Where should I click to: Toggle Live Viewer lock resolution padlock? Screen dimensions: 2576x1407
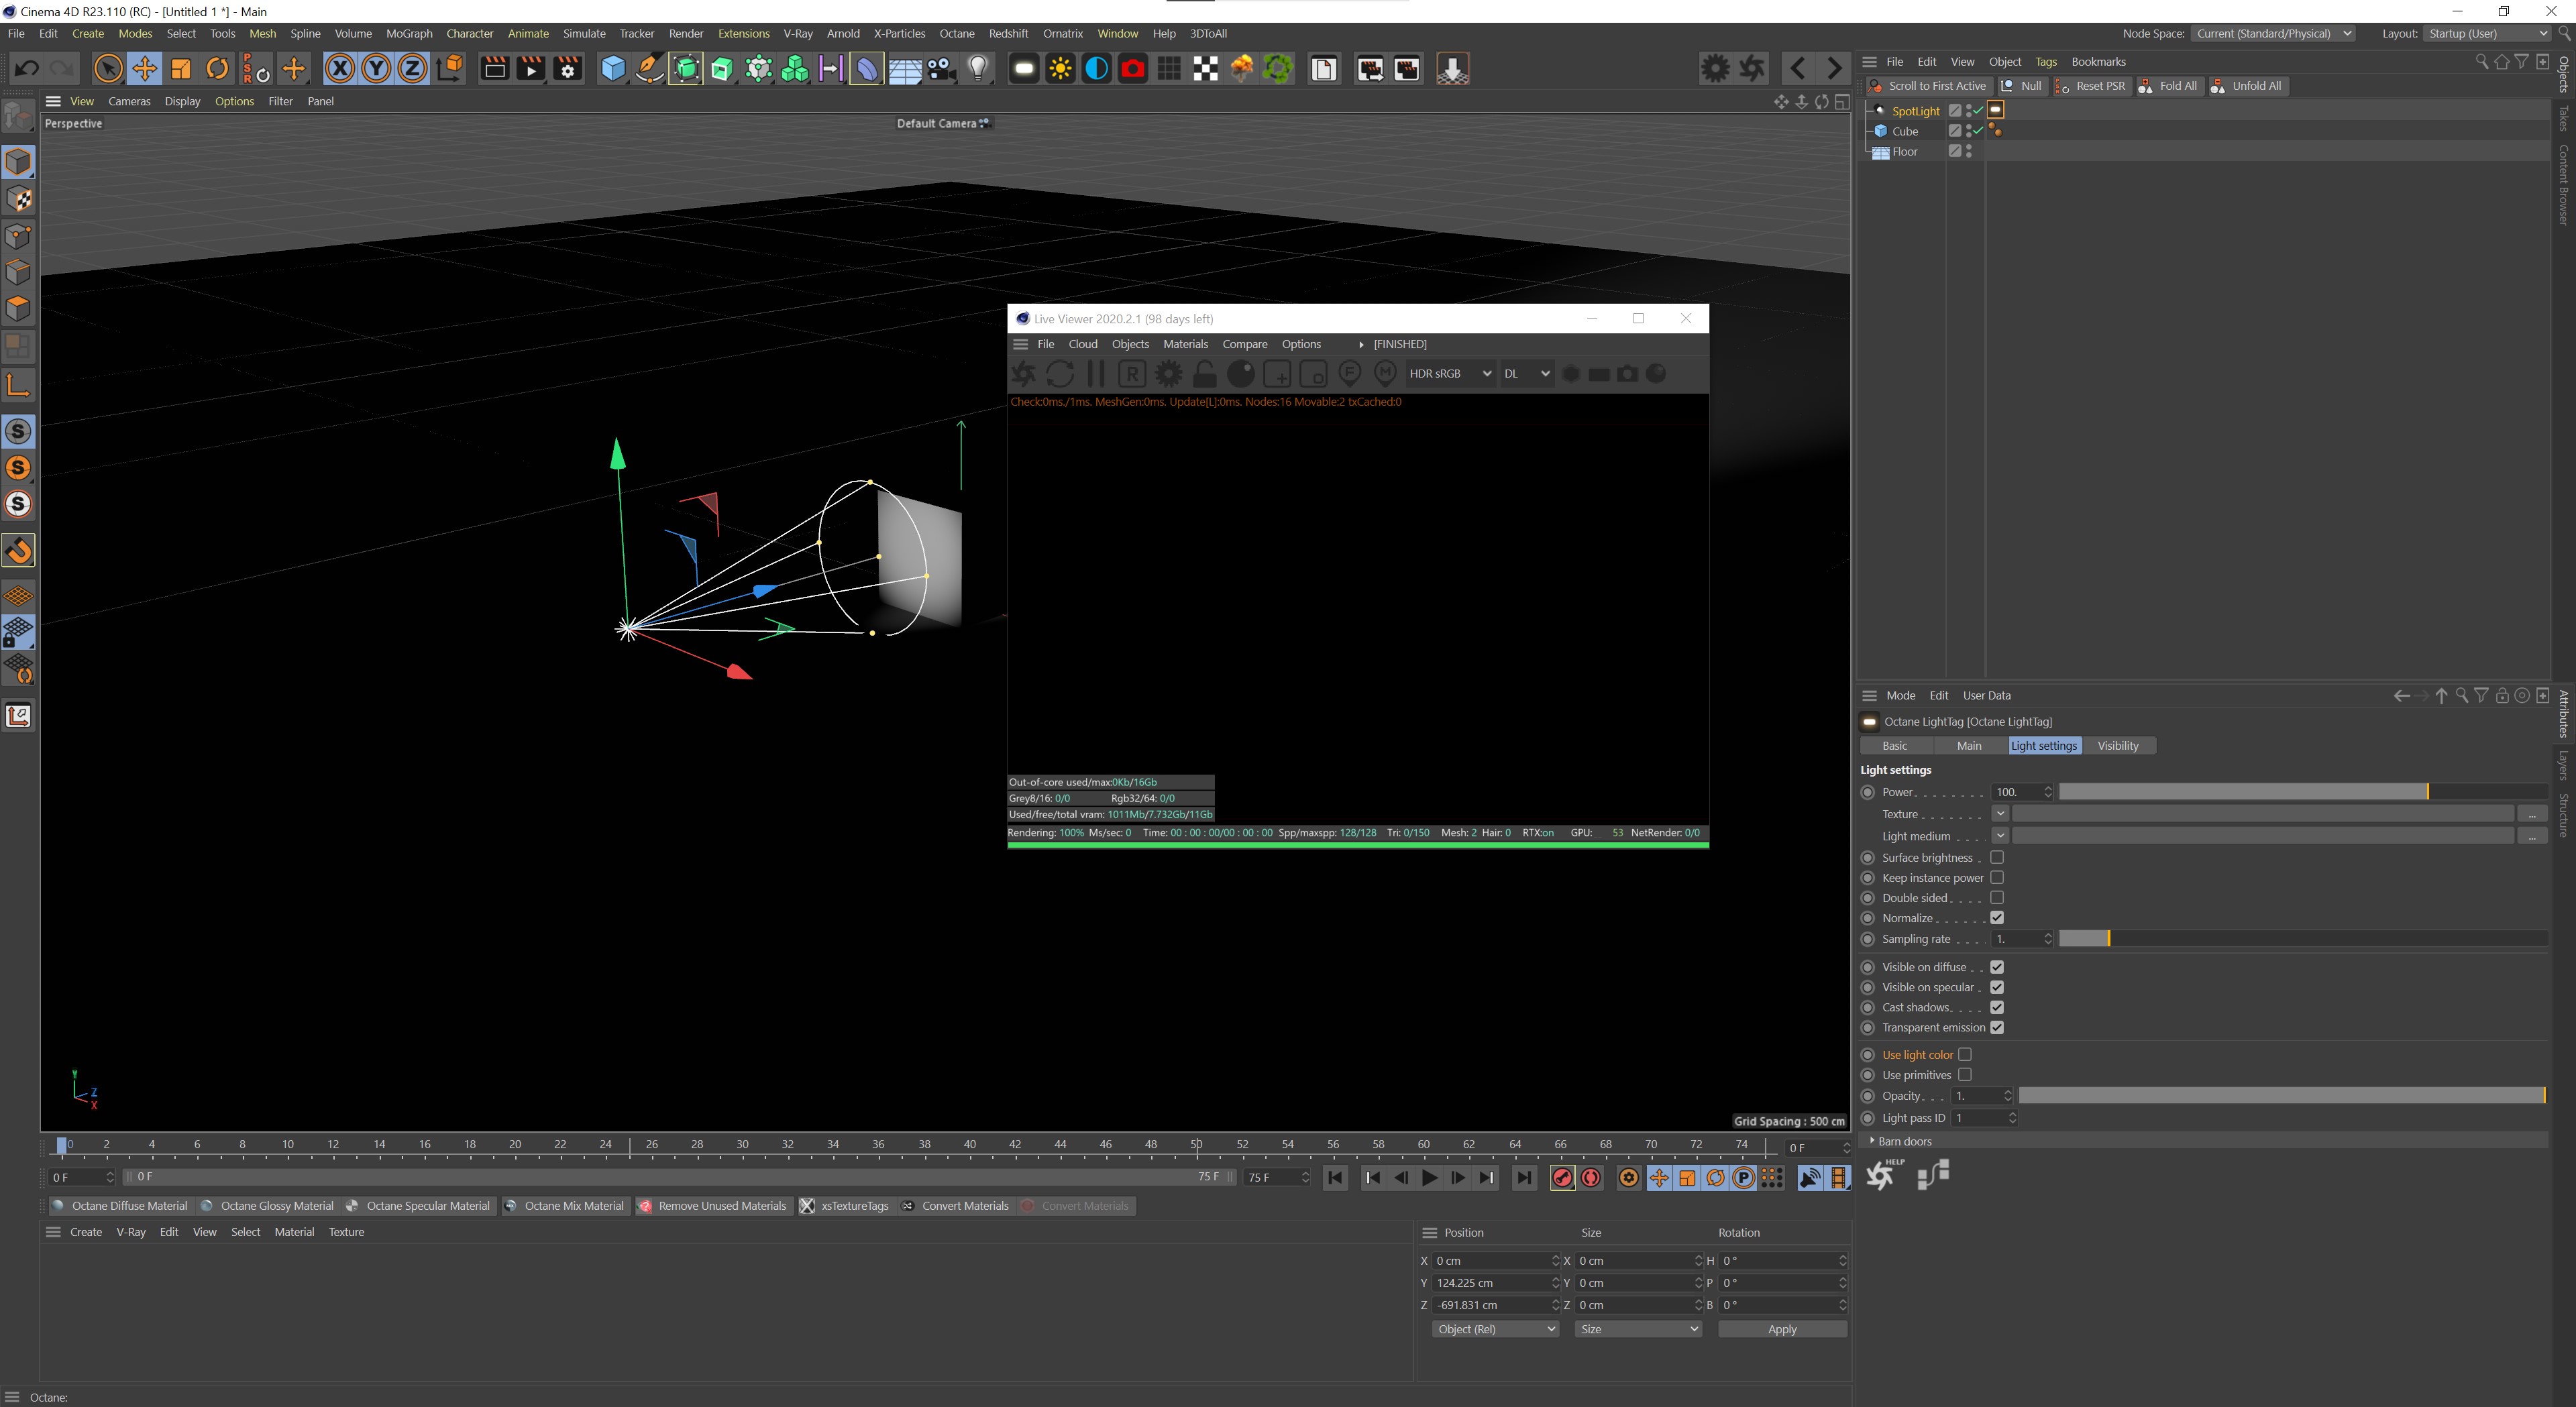tap(1204, 374)
